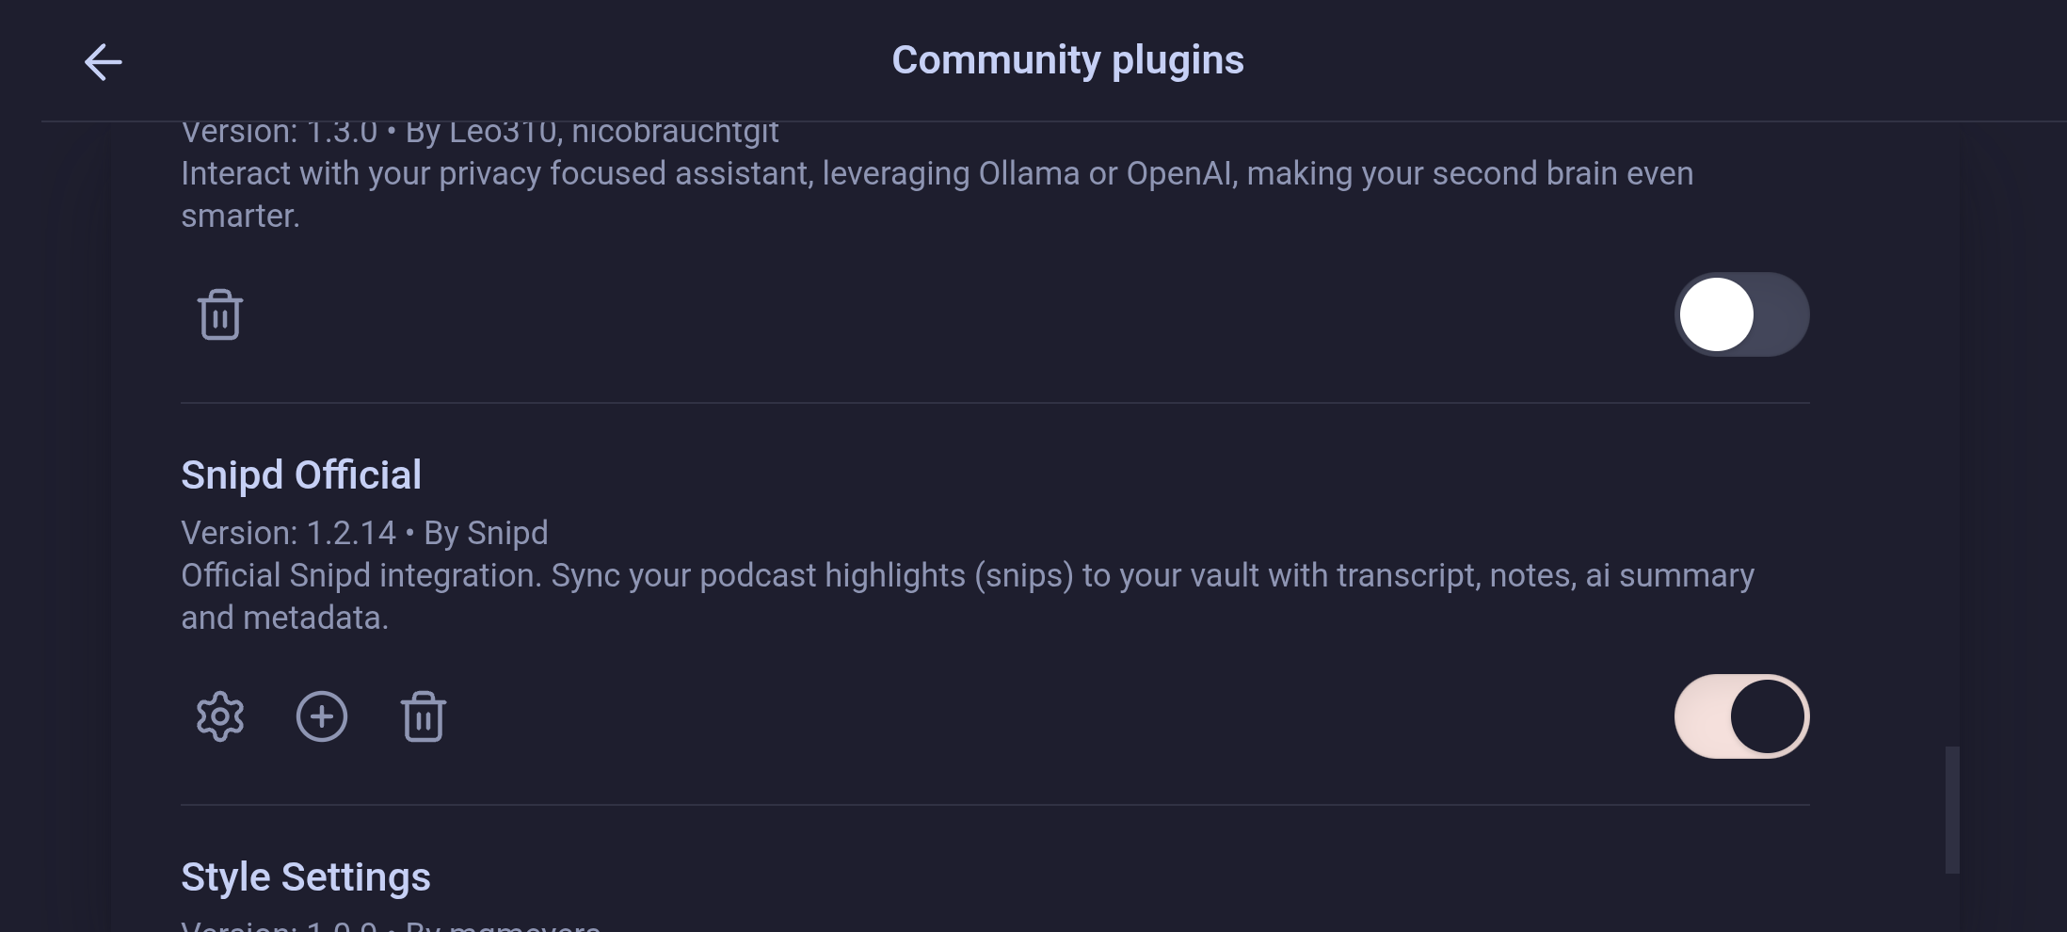
Task: Click the vertical scrollbar thumb
Action: (1952, 810)
